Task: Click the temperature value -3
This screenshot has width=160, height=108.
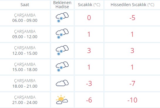Action: pos(89,84)
